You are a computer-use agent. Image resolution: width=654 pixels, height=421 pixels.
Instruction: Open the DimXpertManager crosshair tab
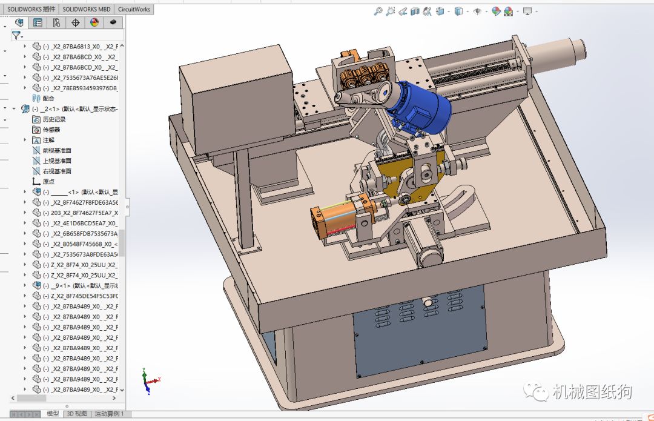point(76,22)
